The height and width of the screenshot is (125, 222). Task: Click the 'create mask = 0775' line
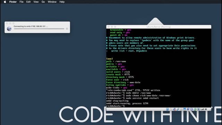coord(118,75)
